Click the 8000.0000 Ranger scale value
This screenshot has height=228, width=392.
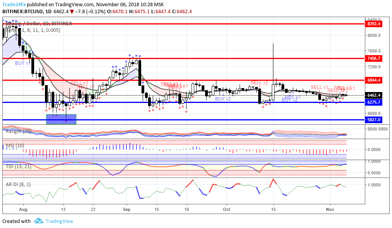pyautogui.click(x=378, y=129)
